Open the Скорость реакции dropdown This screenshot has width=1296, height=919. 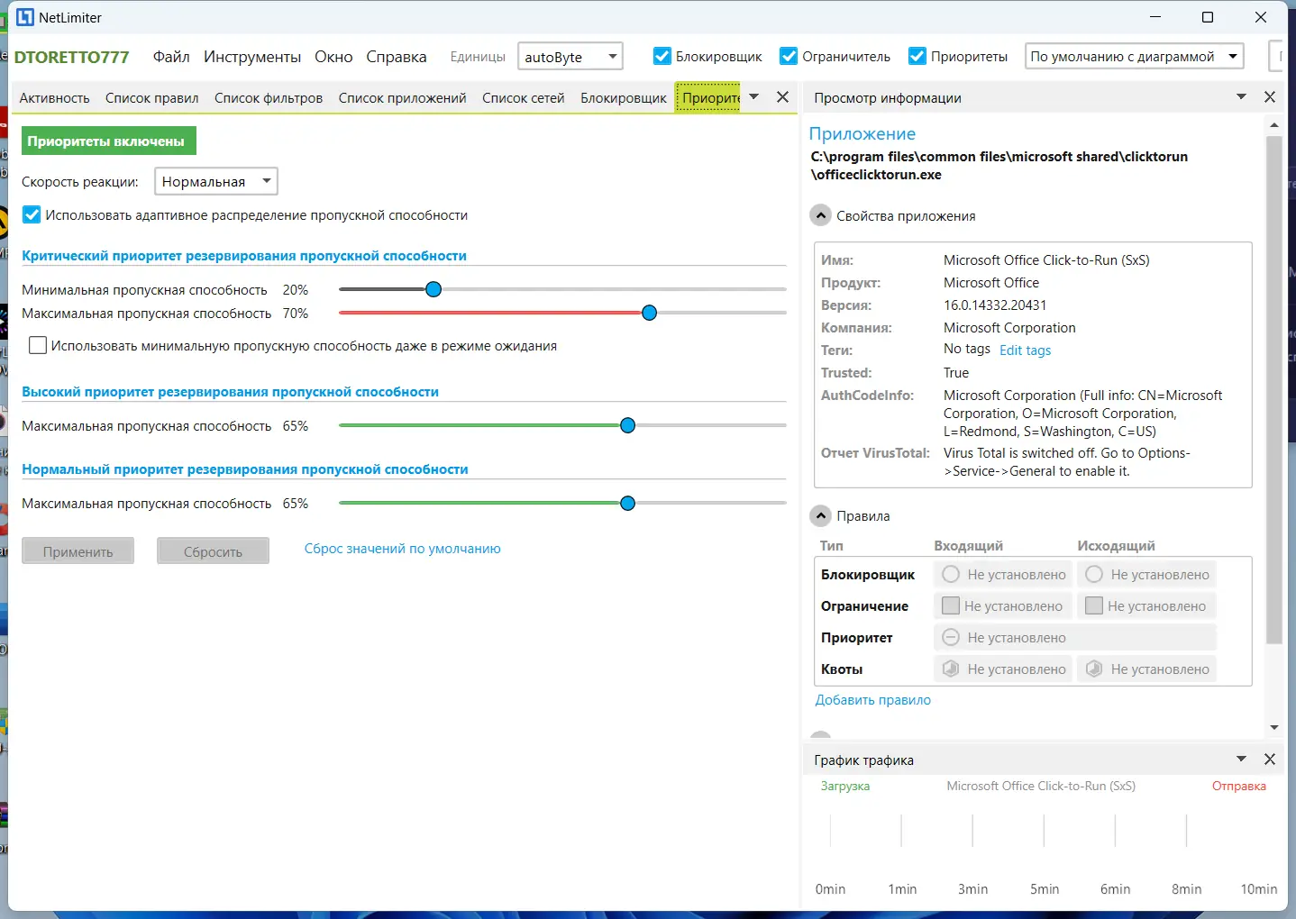tap(216, 182)
